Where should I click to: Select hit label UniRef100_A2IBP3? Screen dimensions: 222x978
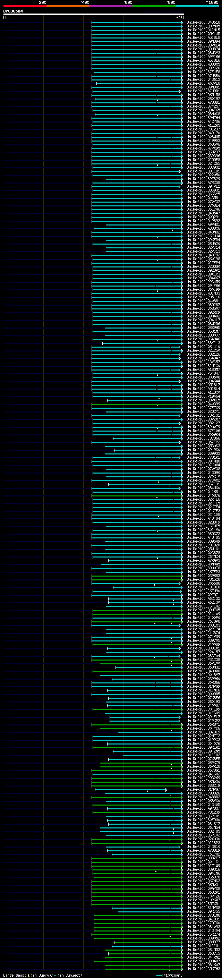coord(203,843)
